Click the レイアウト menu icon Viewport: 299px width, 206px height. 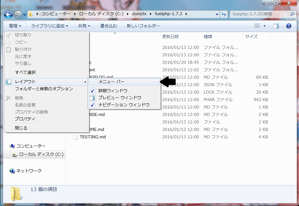[8, 82]
